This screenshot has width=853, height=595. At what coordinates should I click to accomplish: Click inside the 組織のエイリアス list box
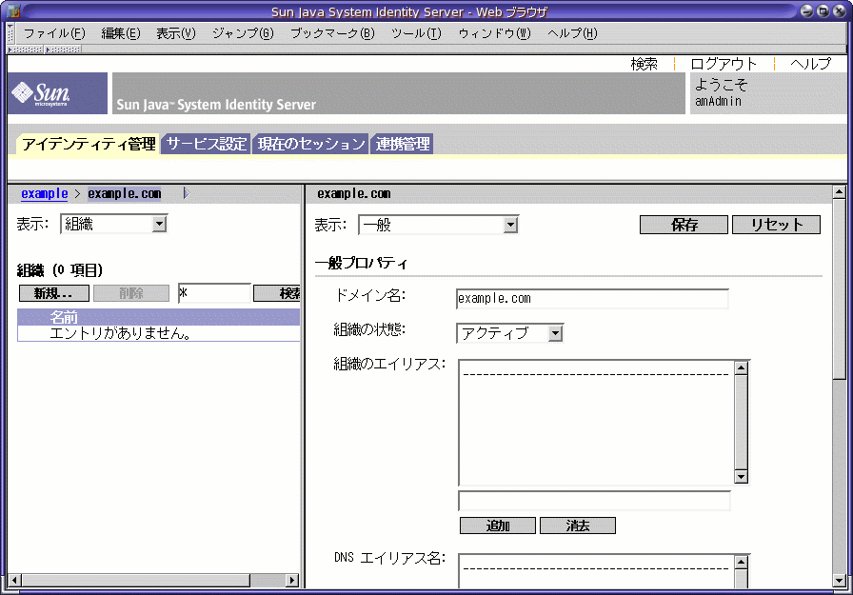[x=597, y=423]
